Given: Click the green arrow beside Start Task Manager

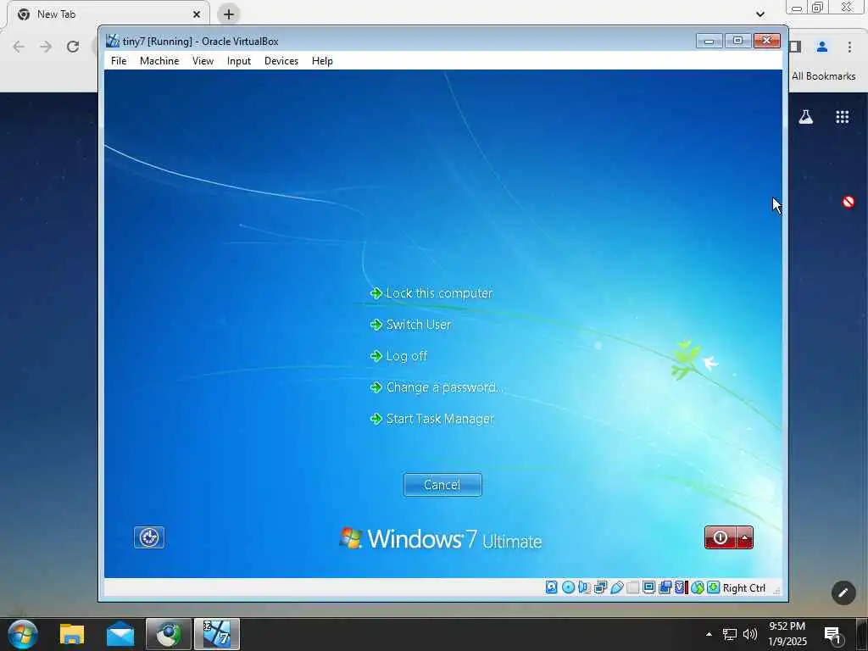Looking at the screenshot, I should click(x=376, y=419).
